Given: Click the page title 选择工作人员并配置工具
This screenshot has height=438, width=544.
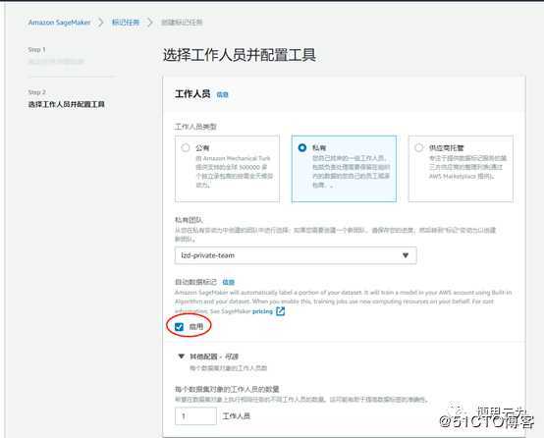Looking at the screenshot, I should click(x=240, y=55).
